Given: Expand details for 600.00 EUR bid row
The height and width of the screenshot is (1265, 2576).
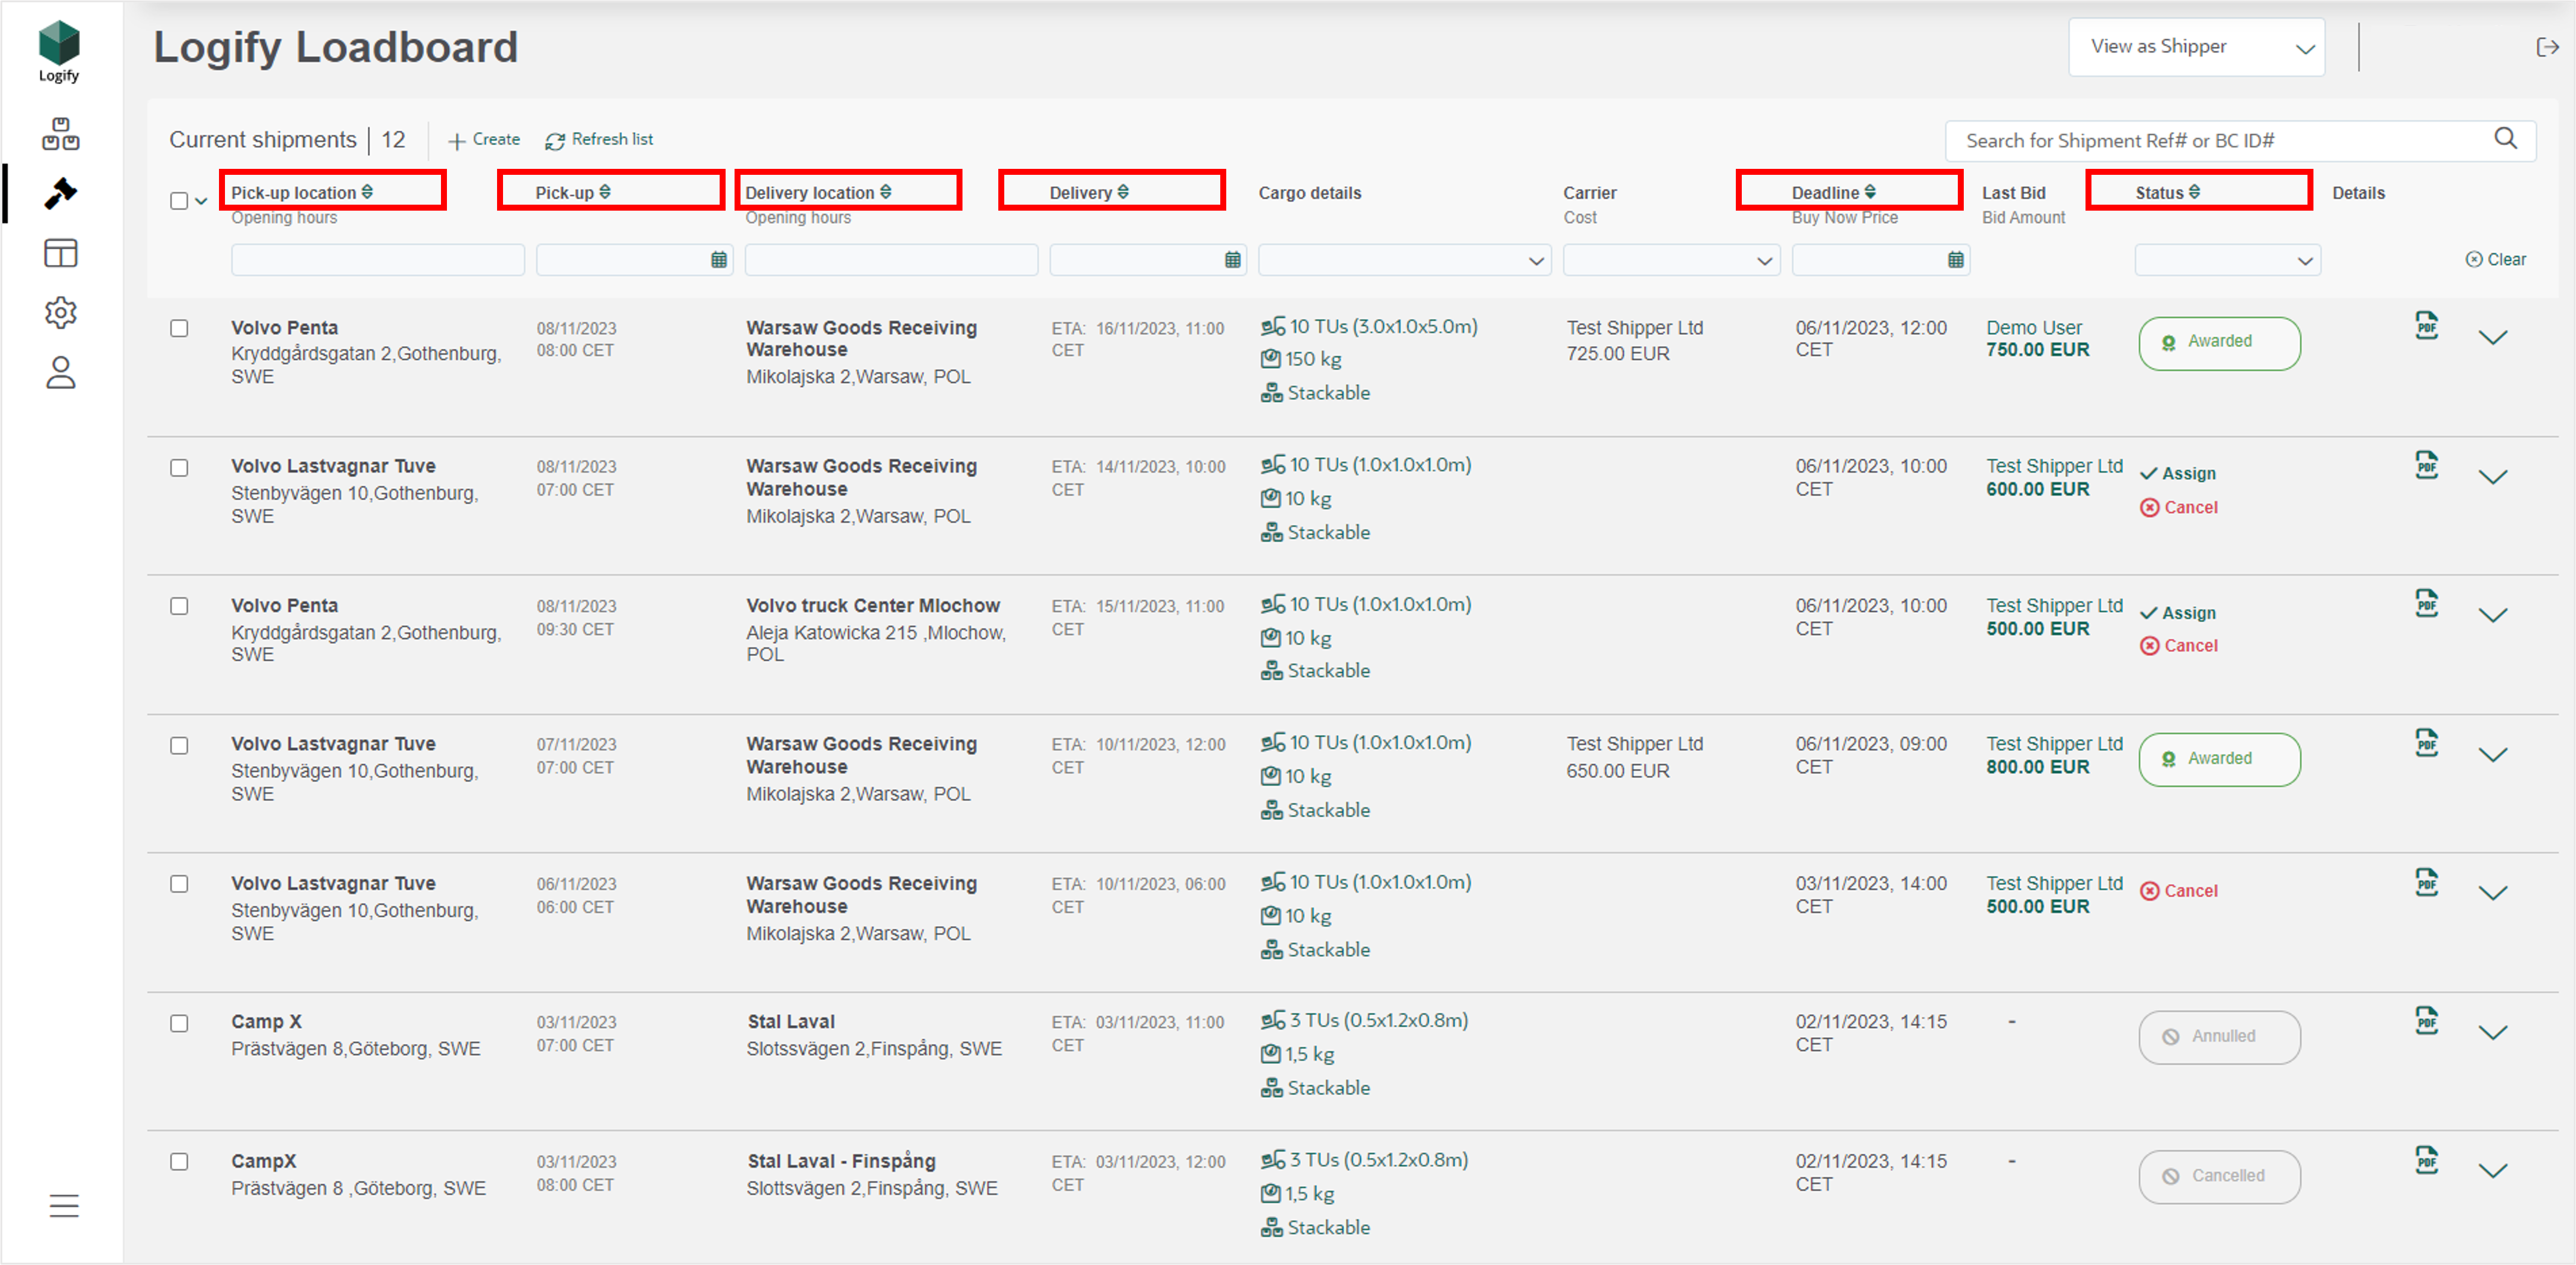Looking at the screenshot, I should click(2493, 476).
